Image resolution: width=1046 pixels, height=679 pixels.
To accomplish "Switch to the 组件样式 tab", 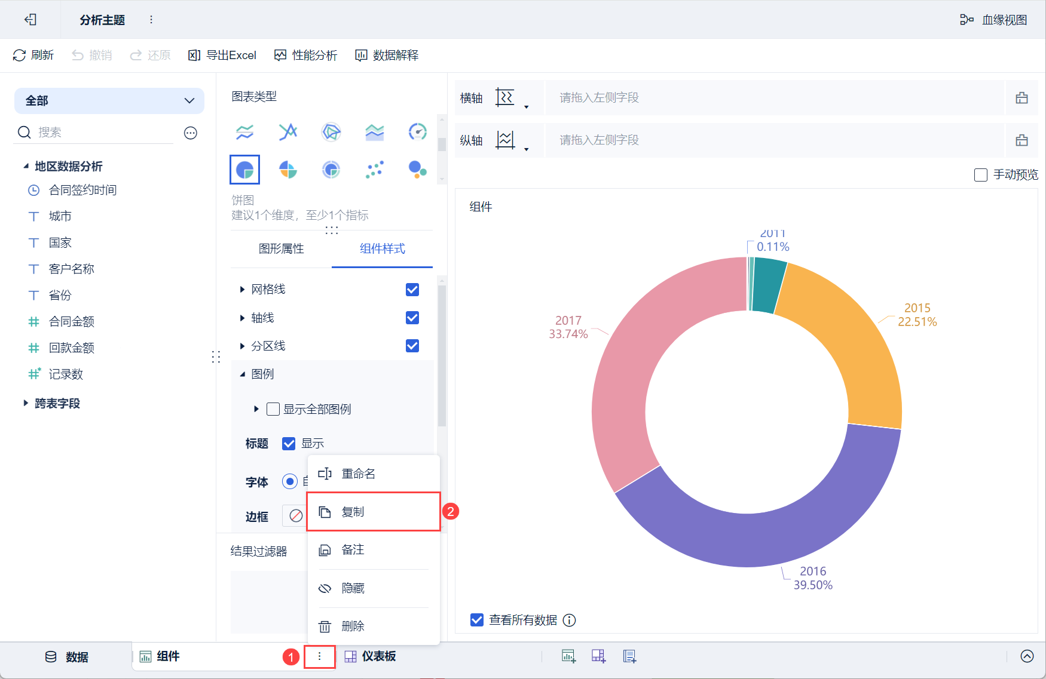I will [383, 248].
